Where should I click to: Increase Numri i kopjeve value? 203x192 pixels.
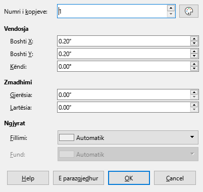[171, 8]
